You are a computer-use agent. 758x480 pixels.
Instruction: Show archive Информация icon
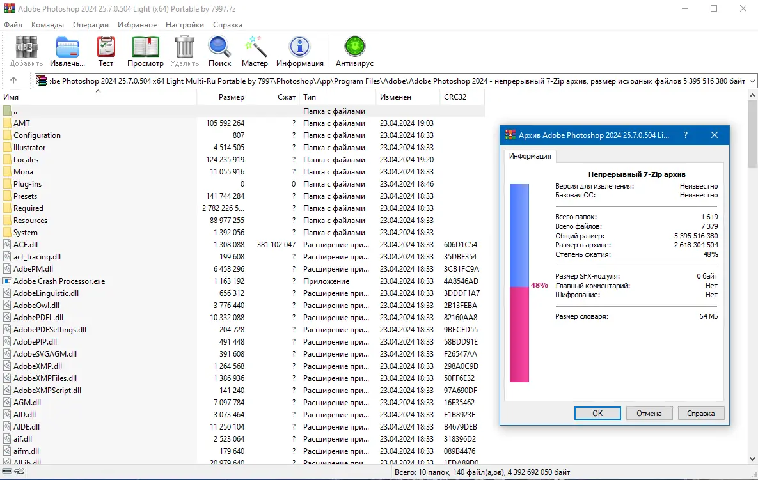pos(300,47)
